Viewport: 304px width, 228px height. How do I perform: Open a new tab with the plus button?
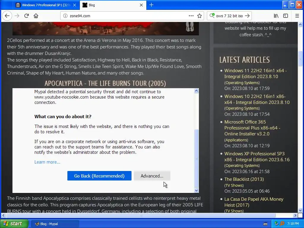pos(151,5)
